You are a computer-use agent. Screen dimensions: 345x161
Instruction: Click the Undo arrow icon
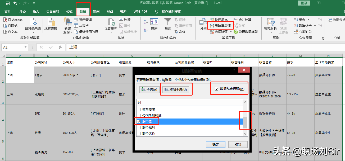[16, 3]
